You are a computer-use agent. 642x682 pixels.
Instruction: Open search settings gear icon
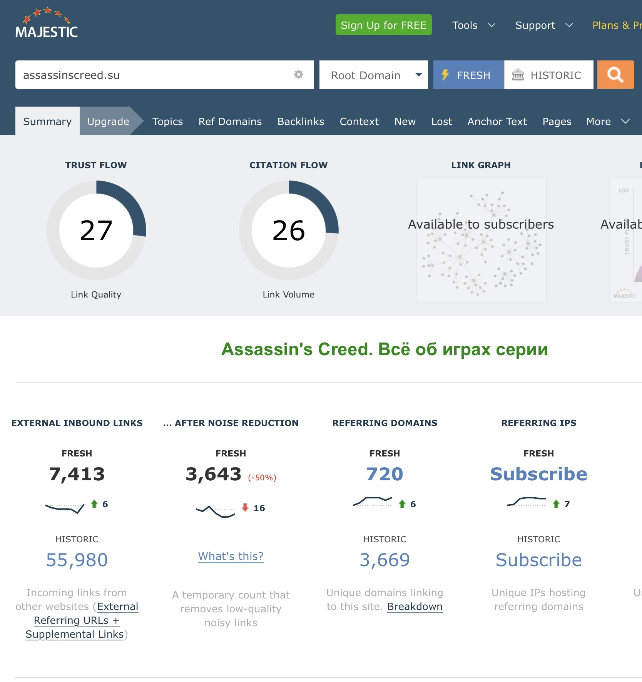click(299, 74)
